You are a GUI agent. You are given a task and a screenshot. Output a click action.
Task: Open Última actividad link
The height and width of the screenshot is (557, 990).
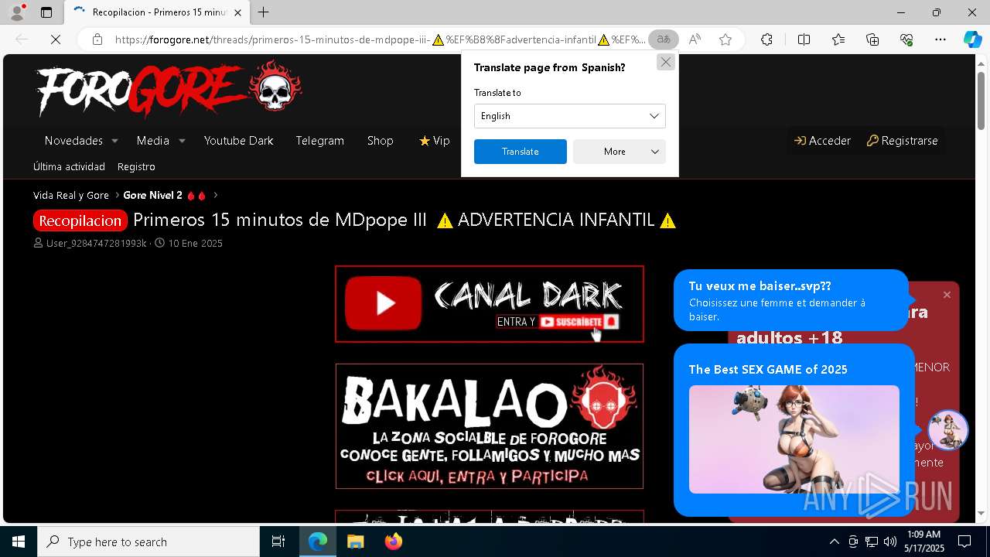[69, 166]
